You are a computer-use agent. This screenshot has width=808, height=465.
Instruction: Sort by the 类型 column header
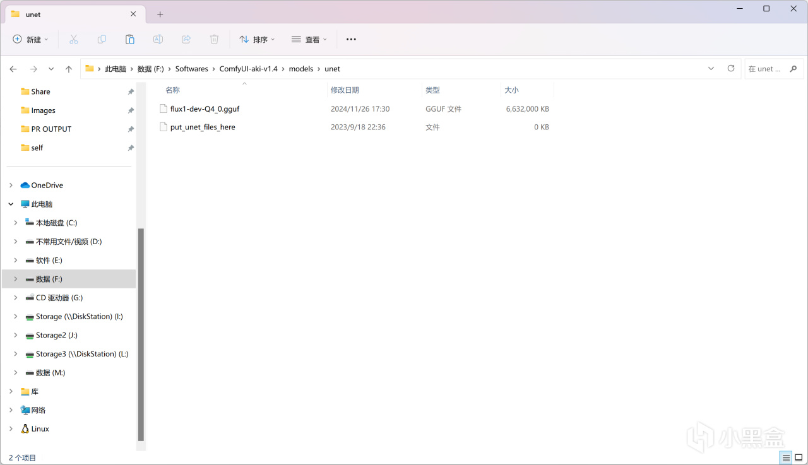(461, 90)
